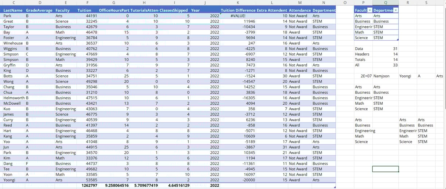
Task: Select the Headers label cell
Action: pyautogui.click(x=363, y=54)
